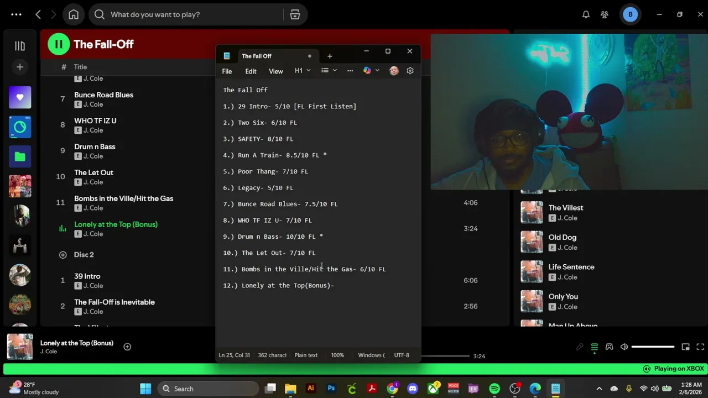Click the 100% zoom level in Notepad status bar
The image size is (708, 398).
[337, 355]
